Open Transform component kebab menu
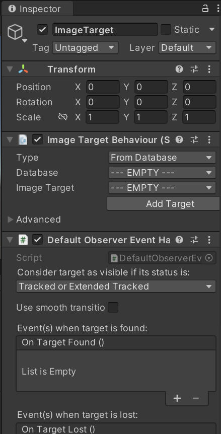 (209, 69)
